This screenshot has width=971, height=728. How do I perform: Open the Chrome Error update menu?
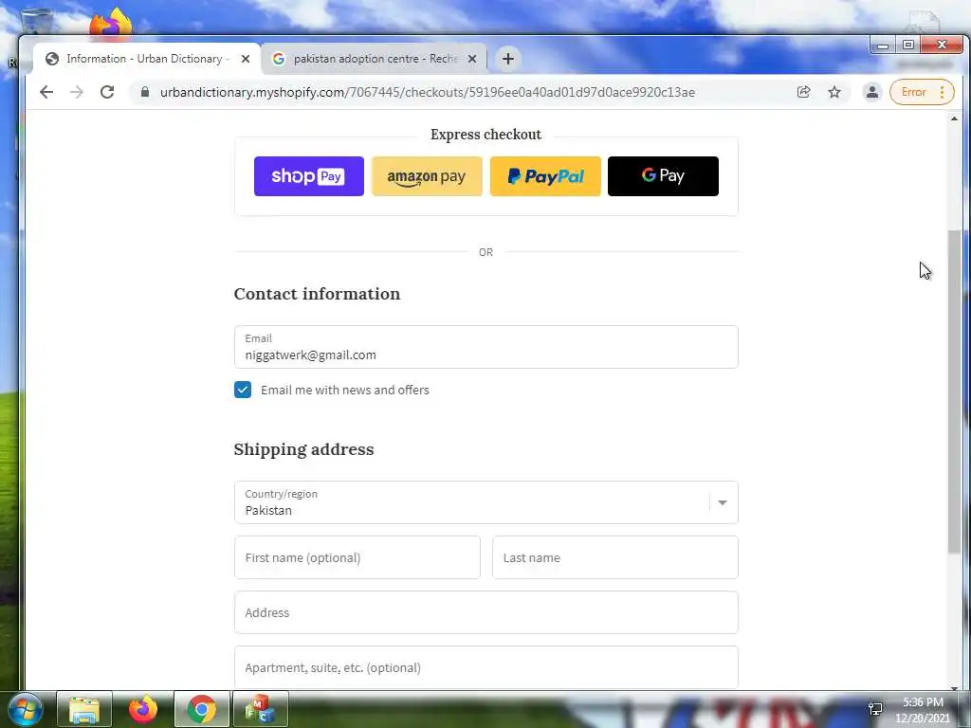pos(922,92)
